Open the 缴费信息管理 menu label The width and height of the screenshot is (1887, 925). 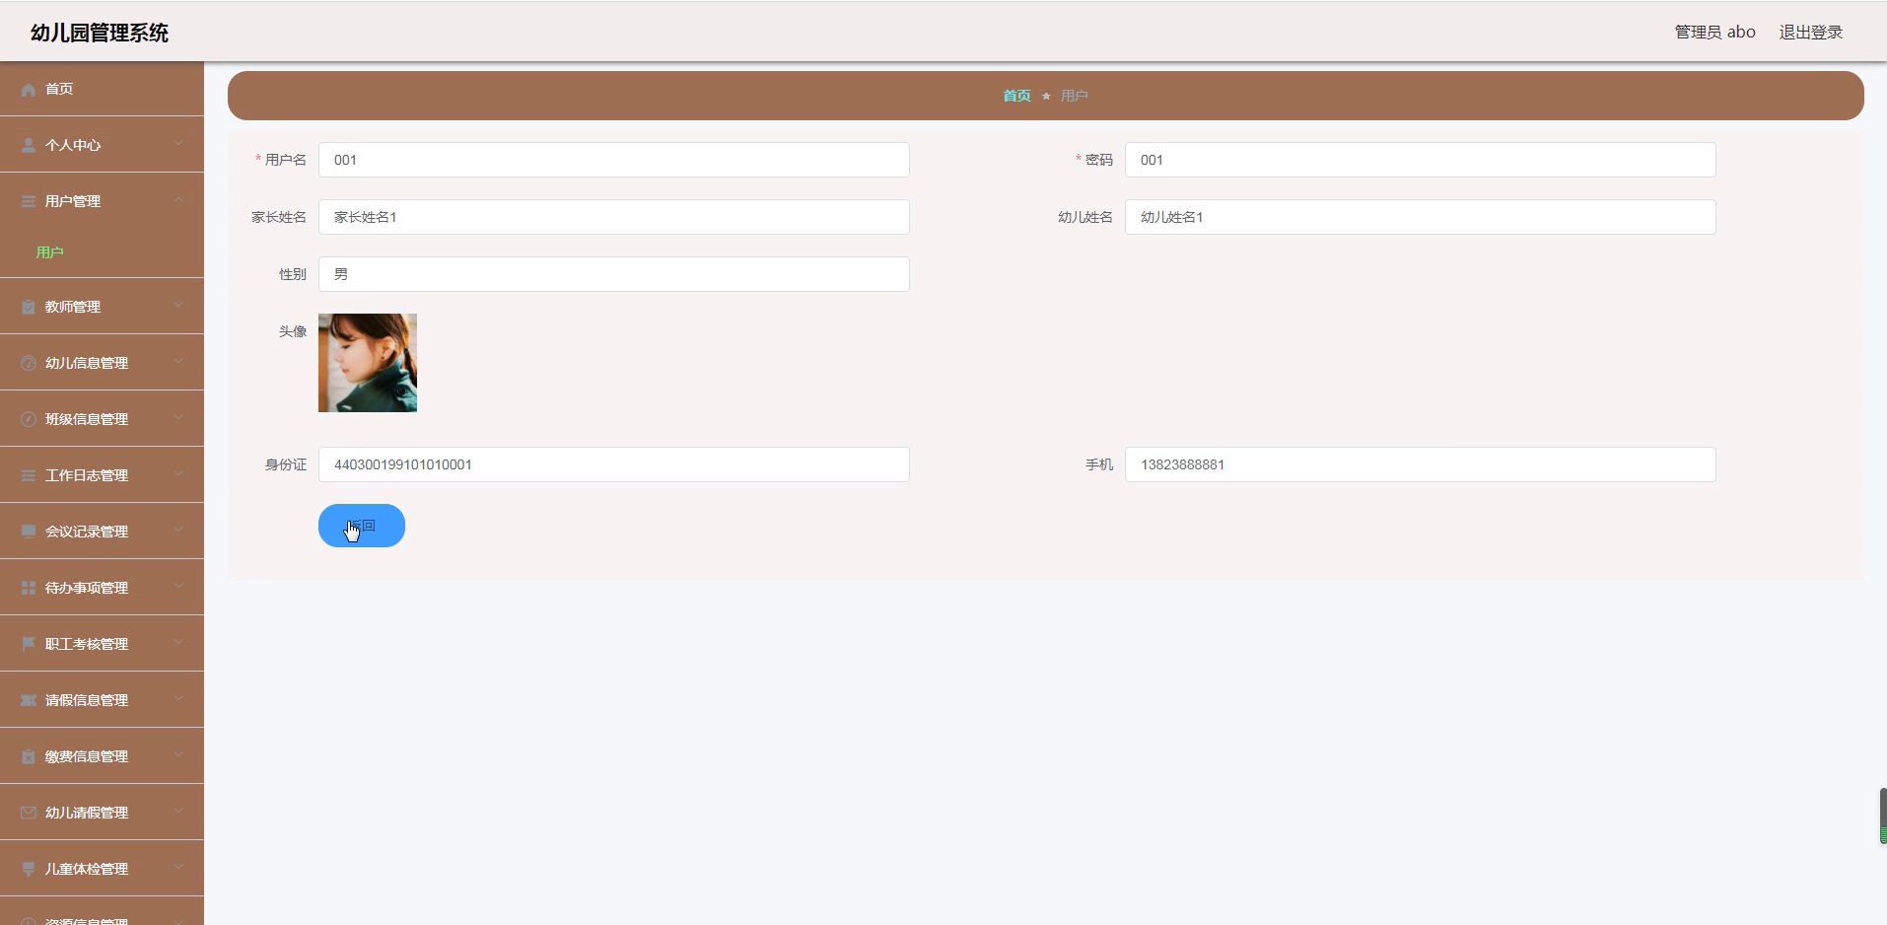click(x=87, y=756)
